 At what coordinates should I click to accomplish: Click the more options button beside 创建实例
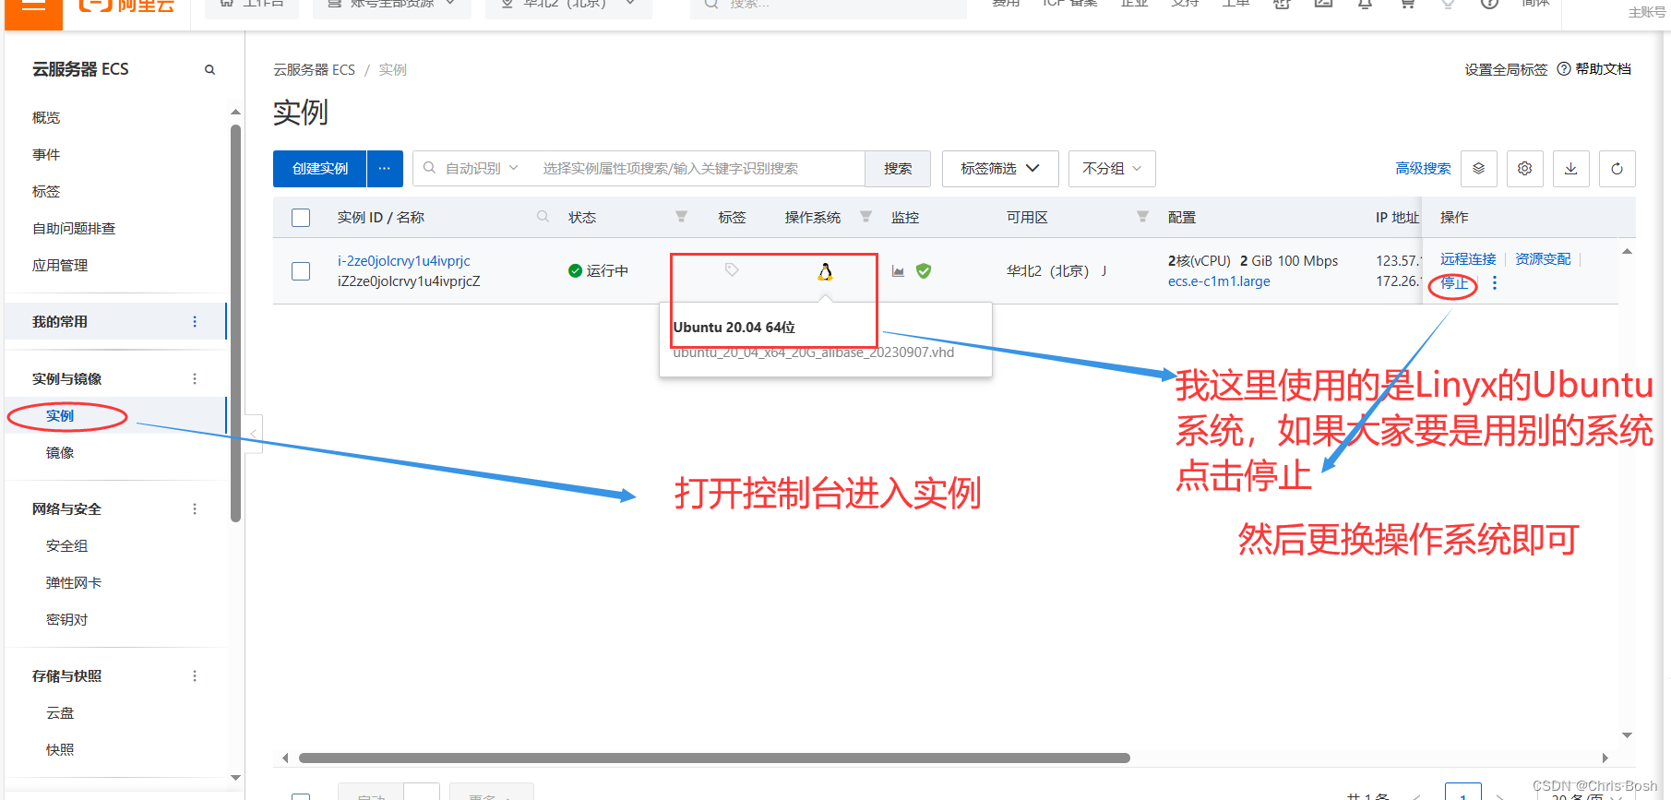pyautogui.click(x=385, y=169)
